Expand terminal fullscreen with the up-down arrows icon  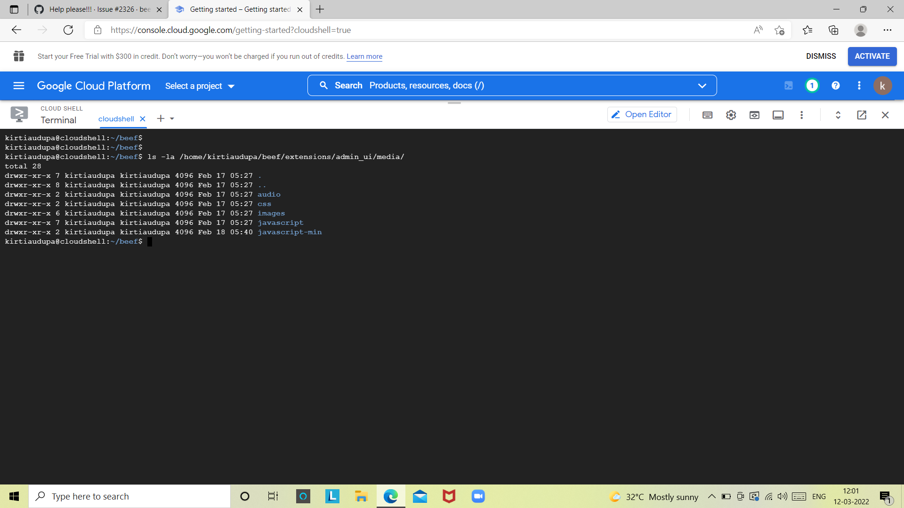pos(838,115)
